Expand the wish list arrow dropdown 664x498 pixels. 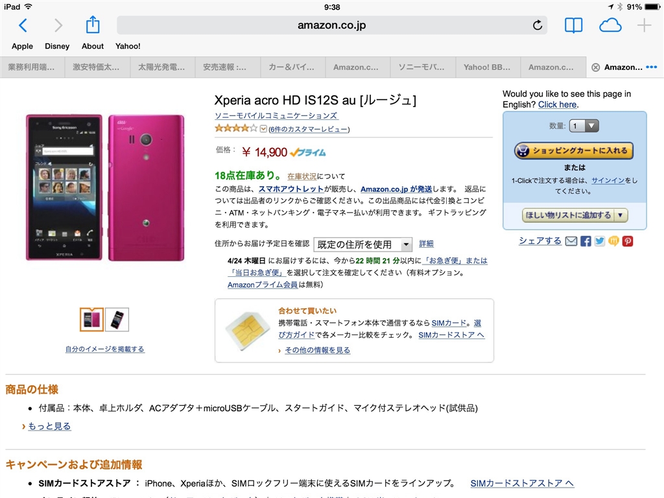(x=621, y=215)
